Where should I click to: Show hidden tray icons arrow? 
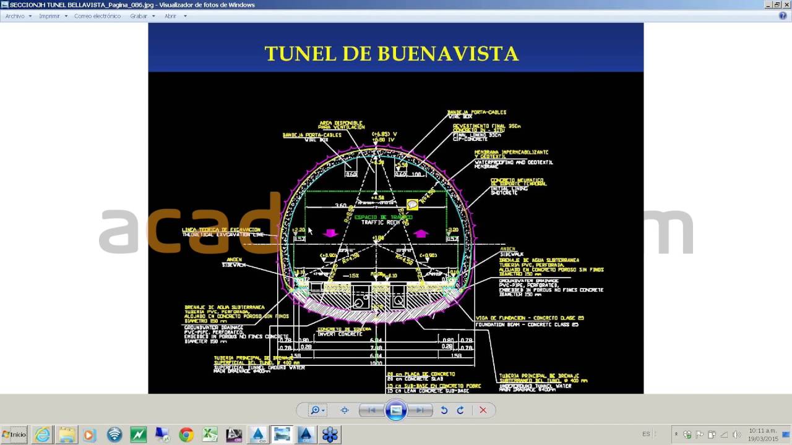(x=676, y=434)
